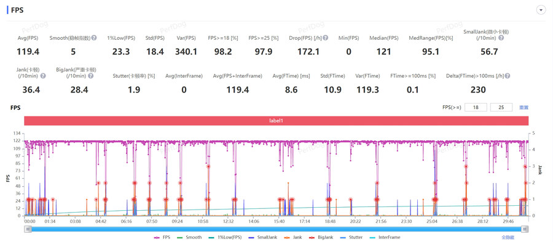Select the Var(FTime) value 119.3

(367, 90)
